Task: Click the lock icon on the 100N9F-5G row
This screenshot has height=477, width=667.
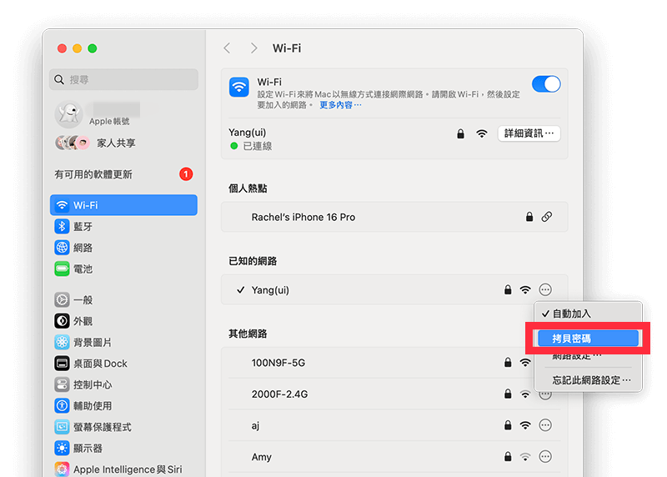Action: point(508,363)
